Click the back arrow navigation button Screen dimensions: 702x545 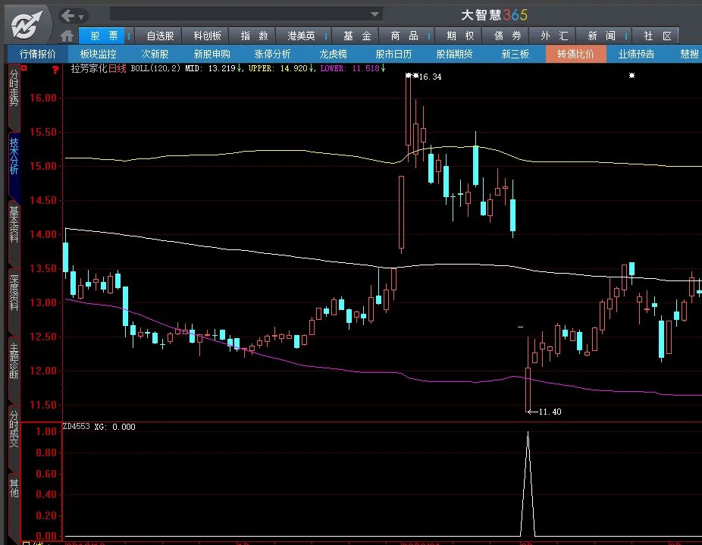67,15
